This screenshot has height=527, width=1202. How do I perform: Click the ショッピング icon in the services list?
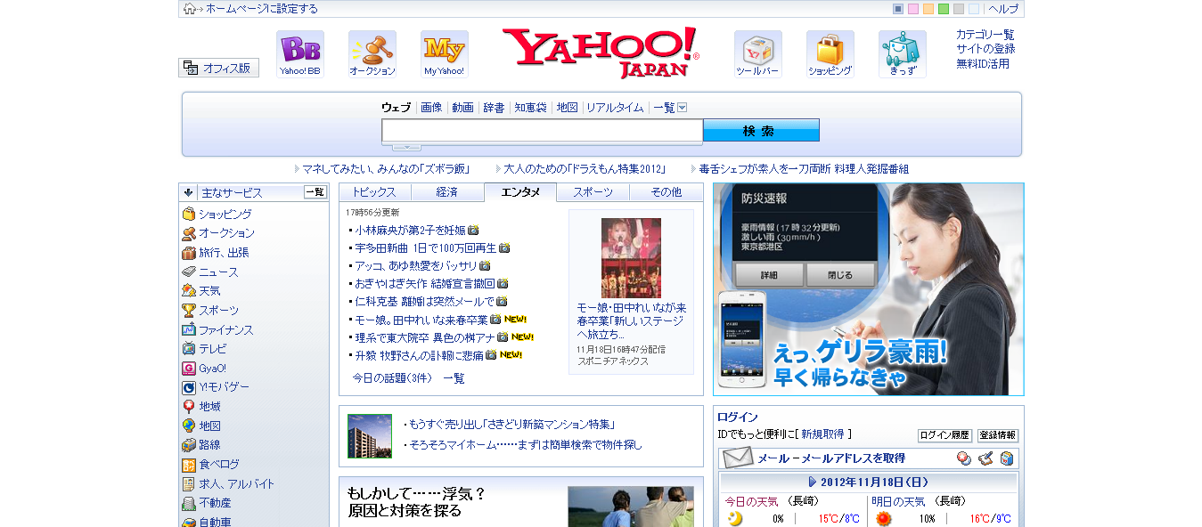(x=189, y=214)
